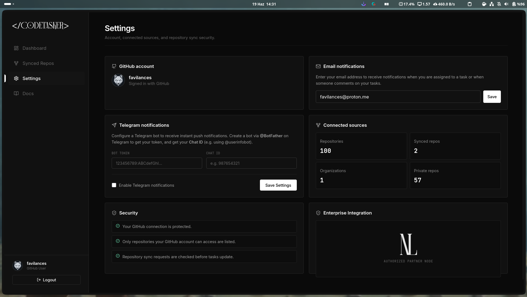Screen dimensions: 527x297
Task: Click the Enterprise Integration shield icon
Action: click(x=318, y=213)
